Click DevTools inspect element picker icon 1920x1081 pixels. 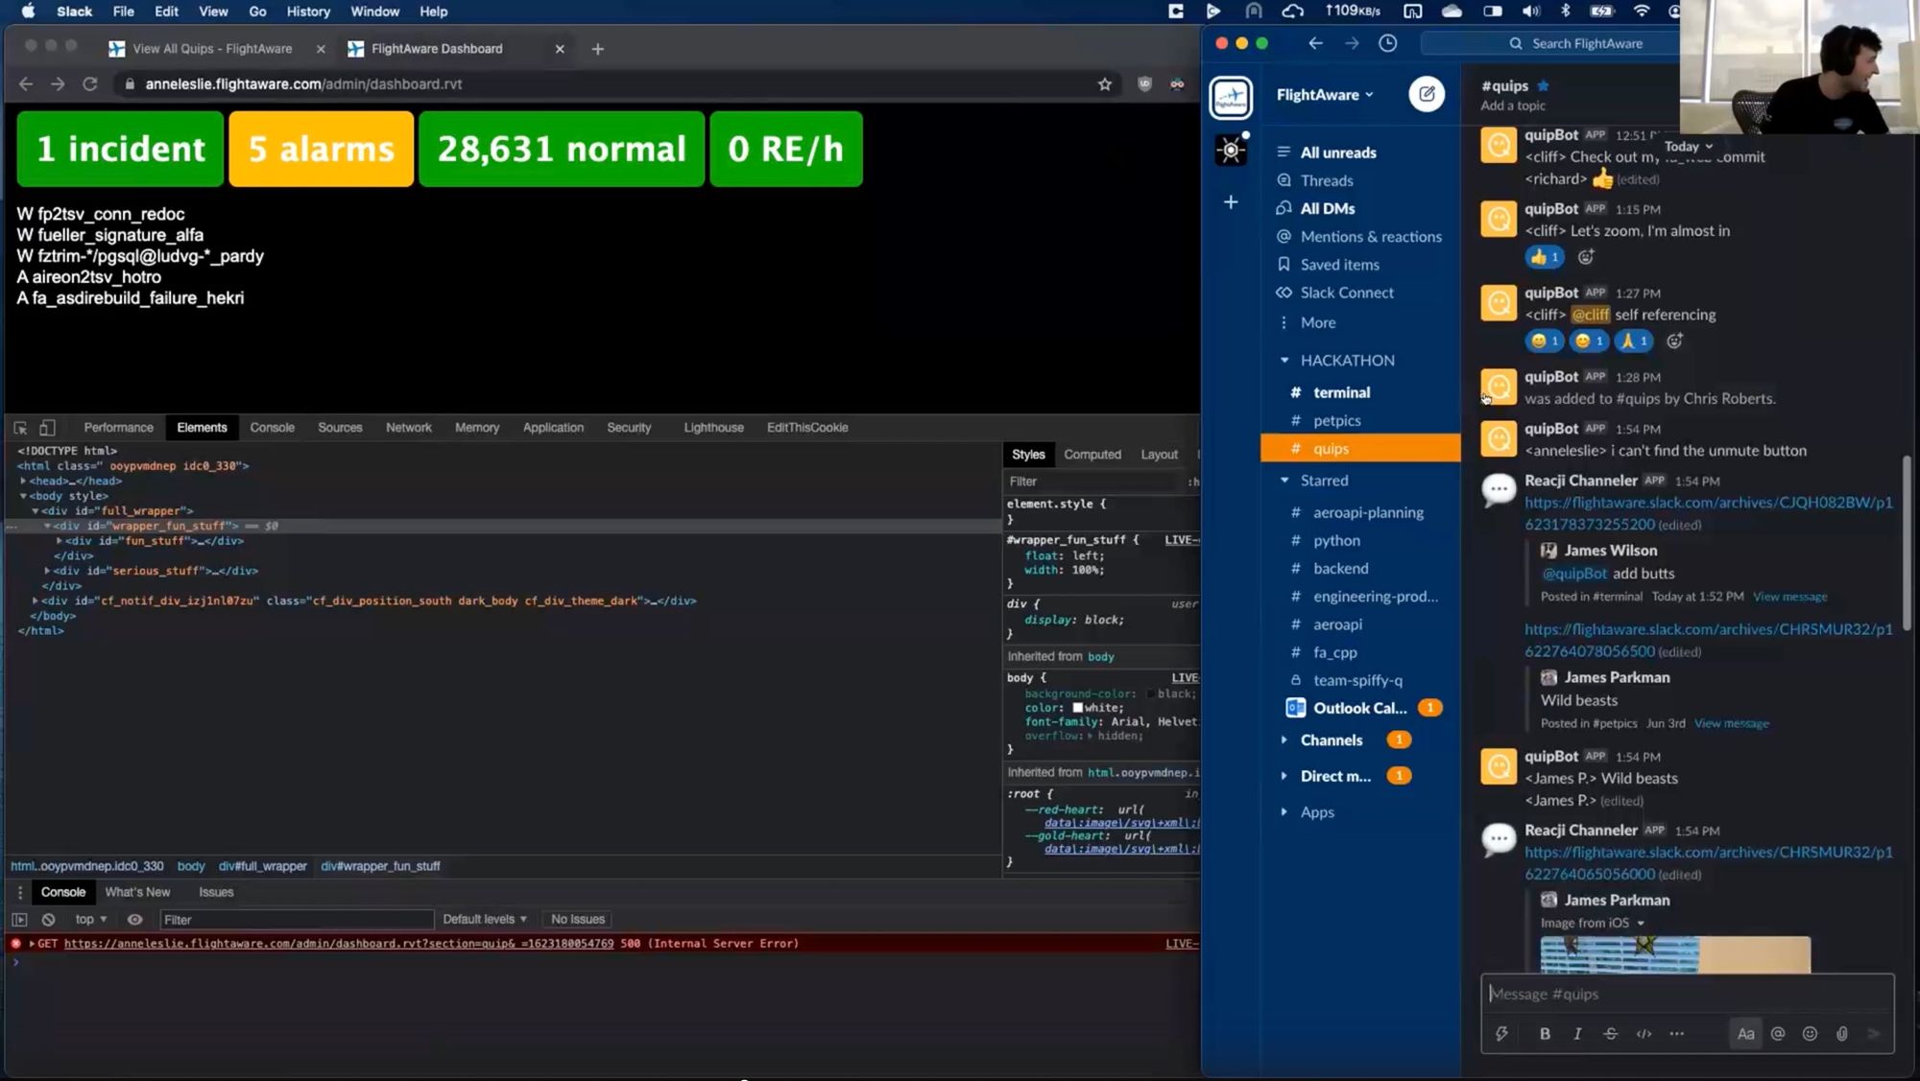click(x=20, y=428)
